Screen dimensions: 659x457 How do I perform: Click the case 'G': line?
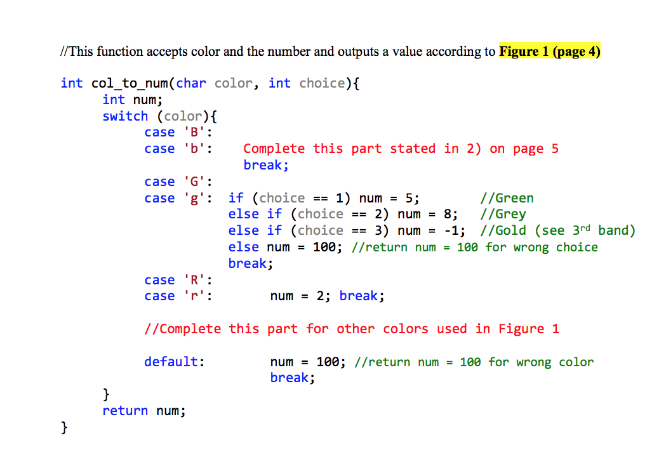pyautogui.click(x=178, y=182)
